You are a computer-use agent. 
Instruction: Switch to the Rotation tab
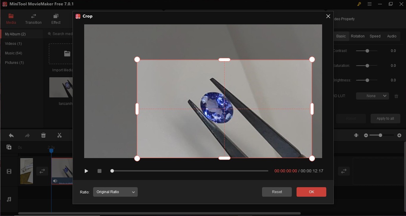tap(358, 36)
